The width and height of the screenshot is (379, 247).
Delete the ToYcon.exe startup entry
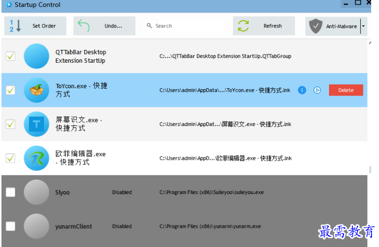[x=346, y=90]
